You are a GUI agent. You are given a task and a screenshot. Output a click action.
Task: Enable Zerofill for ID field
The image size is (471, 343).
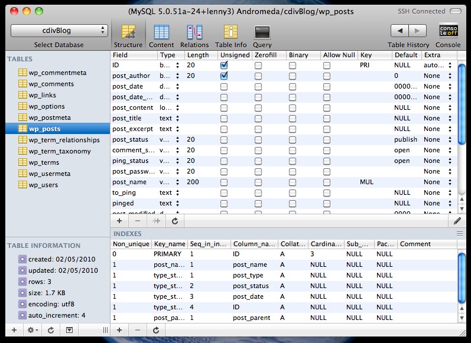258,66
